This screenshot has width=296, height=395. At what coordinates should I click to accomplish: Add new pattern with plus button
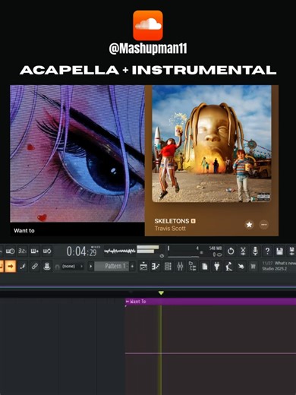point(132,267)
